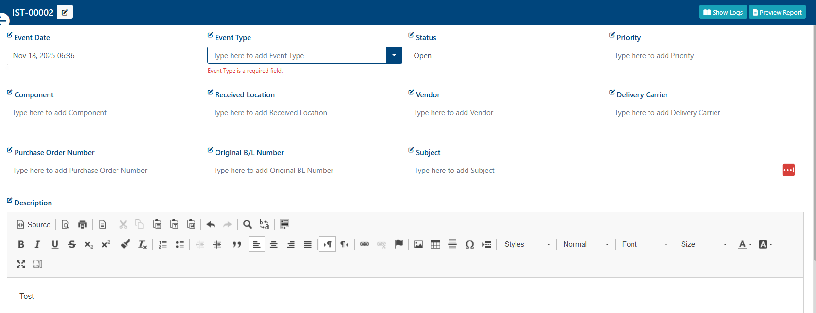Image resolution: width=816 pixels, height=313 pixels.
Task: Maximize the editor with fullscreen icon
Action: pos(21,264)
